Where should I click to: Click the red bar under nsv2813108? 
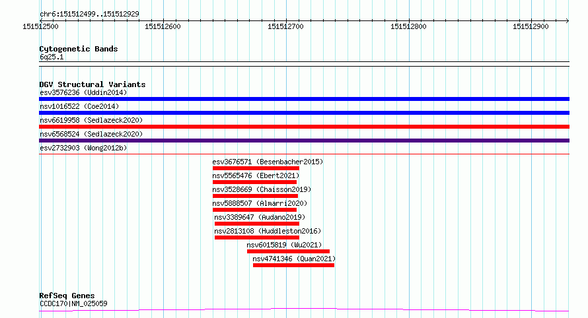coord(257,238)
